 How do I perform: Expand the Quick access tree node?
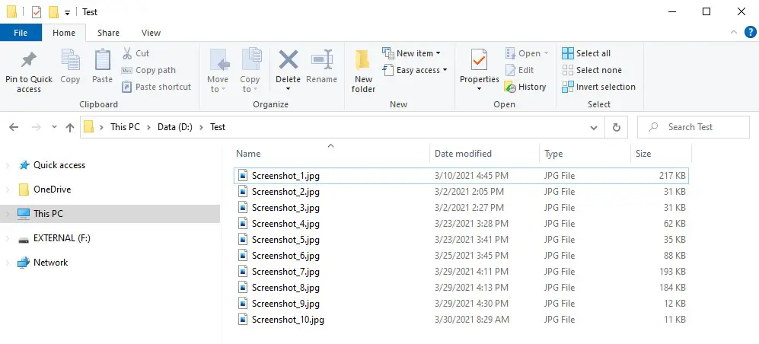coord(8,165)
